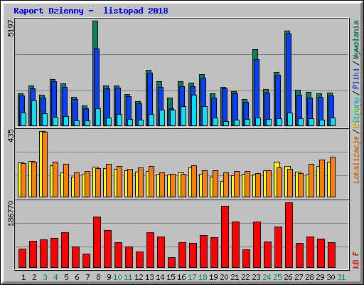Select the cyan bar for day 17
364x285 pixels.
[194, 110]
